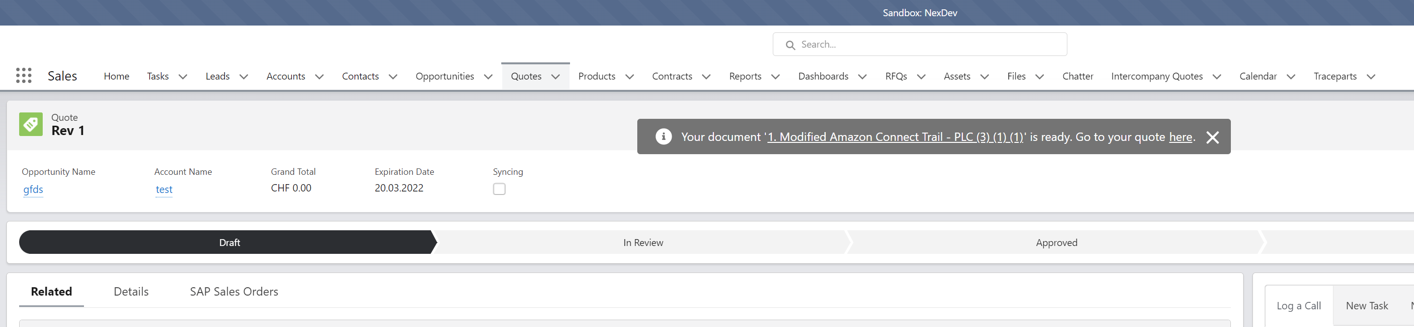Open the test account link
This screenshot has height=327, width=1414.
click(163, 190)
